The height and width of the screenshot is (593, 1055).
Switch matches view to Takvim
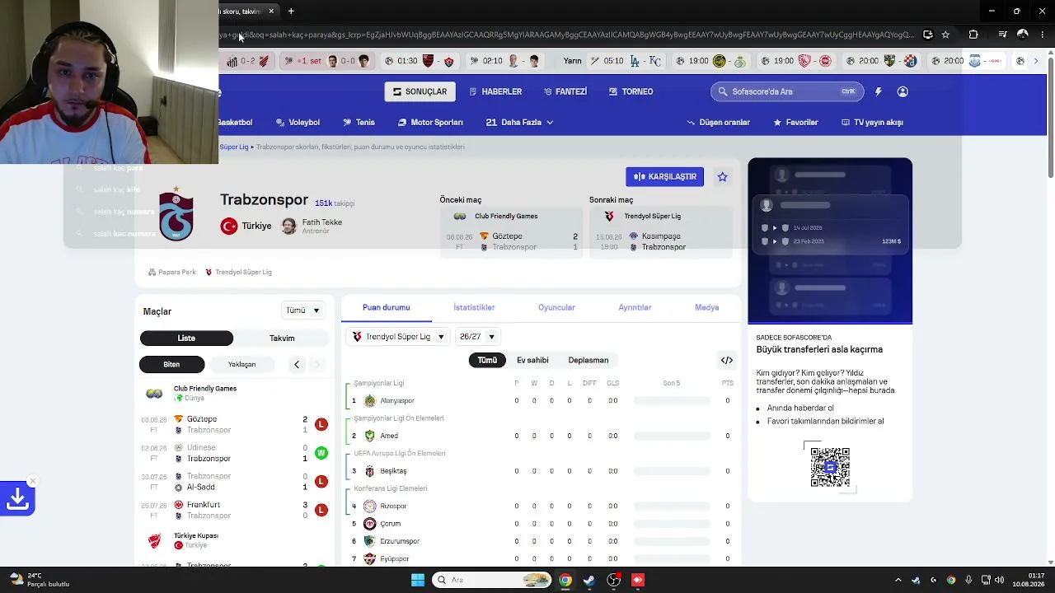(x=282, y=338)
